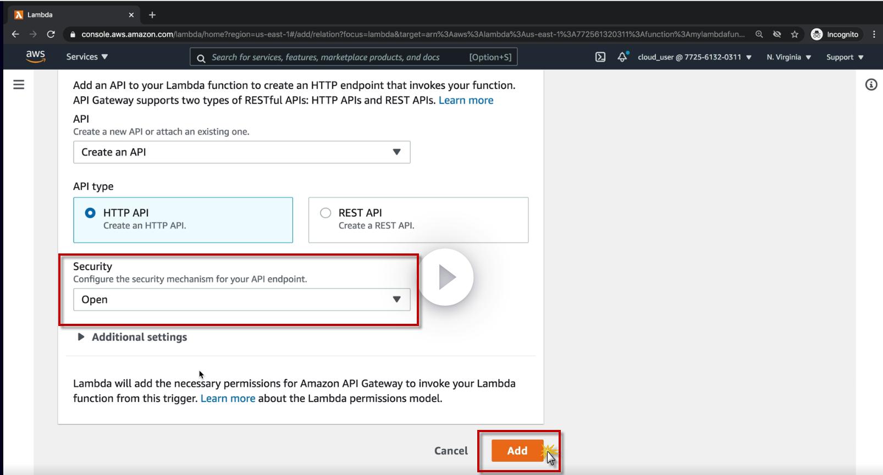The height and width of the screenshot is (475, 883).
Task: Open the 'Create an API' dropdown
Action: (242, 152)
